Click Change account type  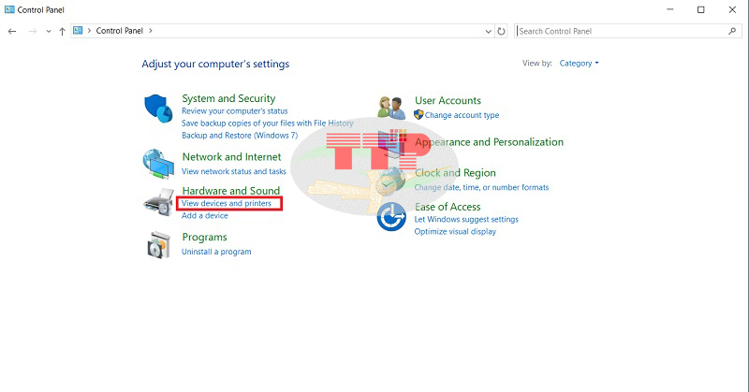462,115
